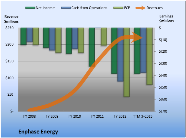This screenshot has width=186, height=138.
Task: Select the FY 2012 FCF bar
Action: coord(127,62)
